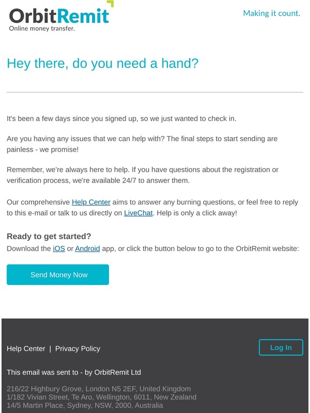Follow the iOS app download link
Screen dimensions: 310x413
59,248
